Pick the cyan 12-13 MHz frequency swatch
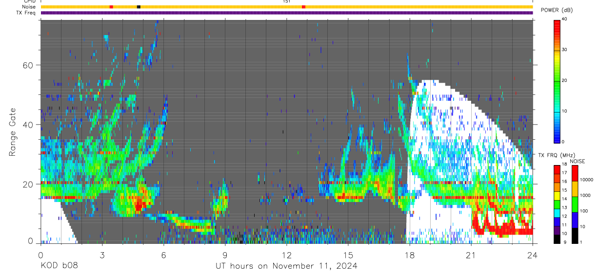599x276 pixels. click(557, 212)
